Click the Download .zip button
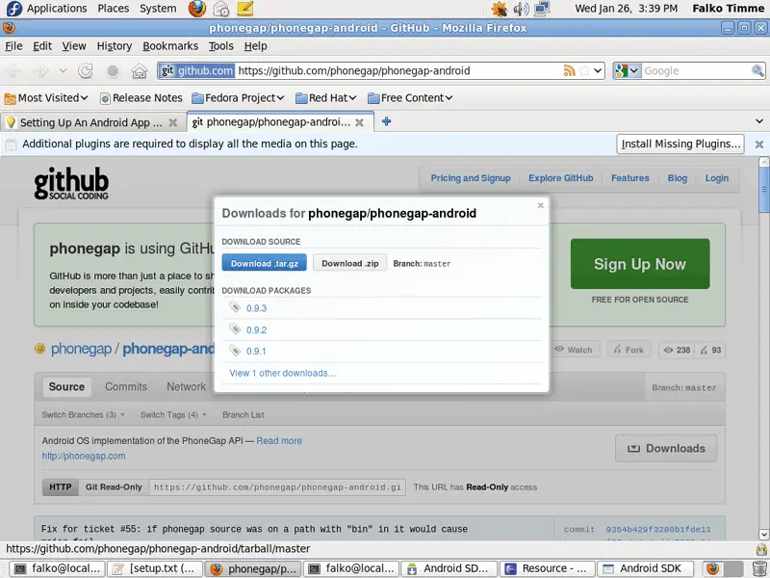Screen dimensions: 770x578 coord(350,263)
